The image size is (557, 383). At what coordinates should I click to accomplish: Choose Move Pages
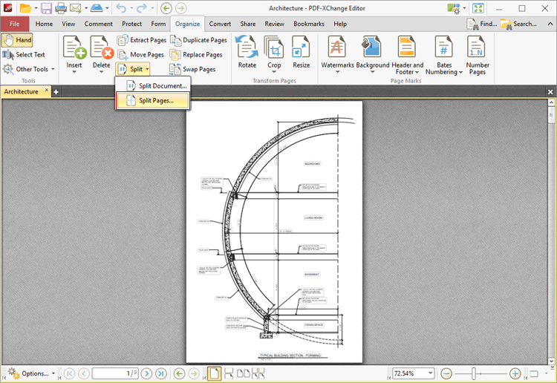click(140, 55)
